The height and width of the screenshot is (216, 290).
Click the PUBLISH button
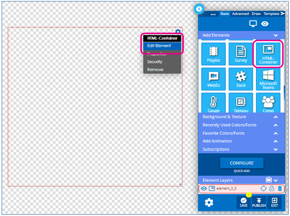pos(259,203)
